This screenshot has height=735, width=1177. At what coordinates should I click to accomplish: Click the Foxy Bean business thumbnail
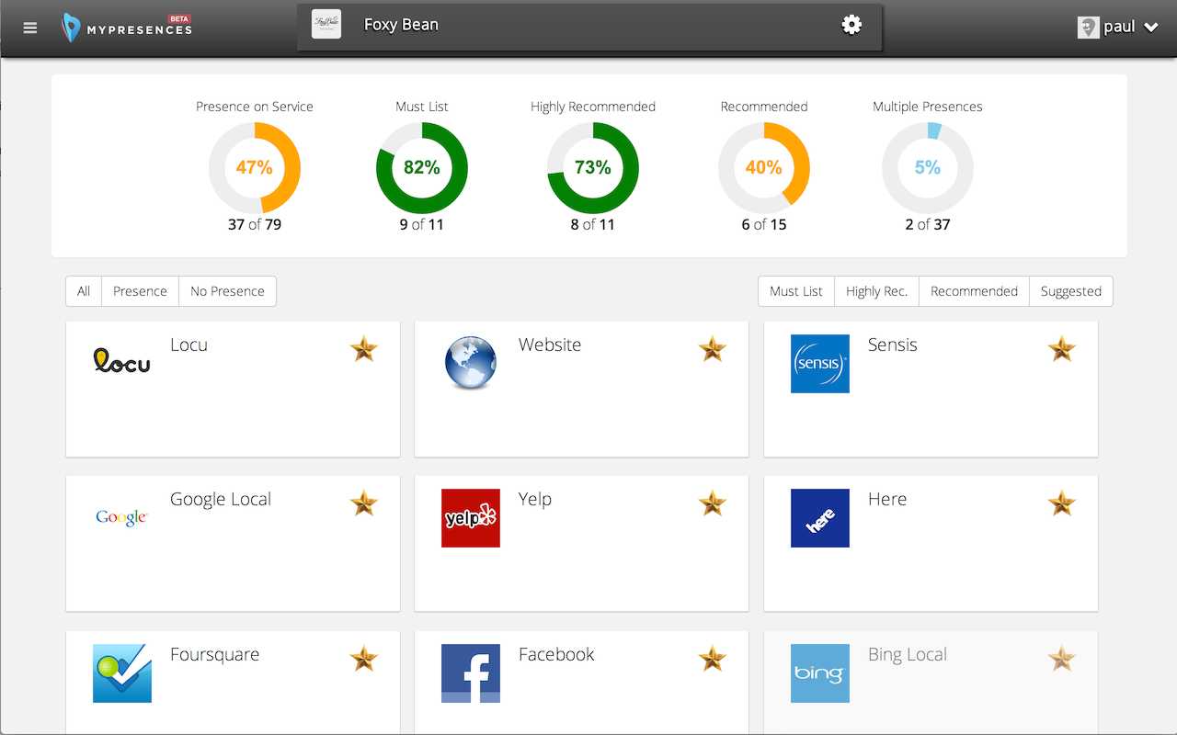point(326,25)
